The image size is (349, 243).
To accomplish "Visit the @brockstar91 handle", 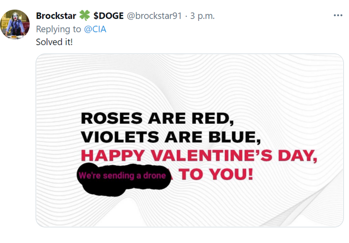I will (154, 16).
